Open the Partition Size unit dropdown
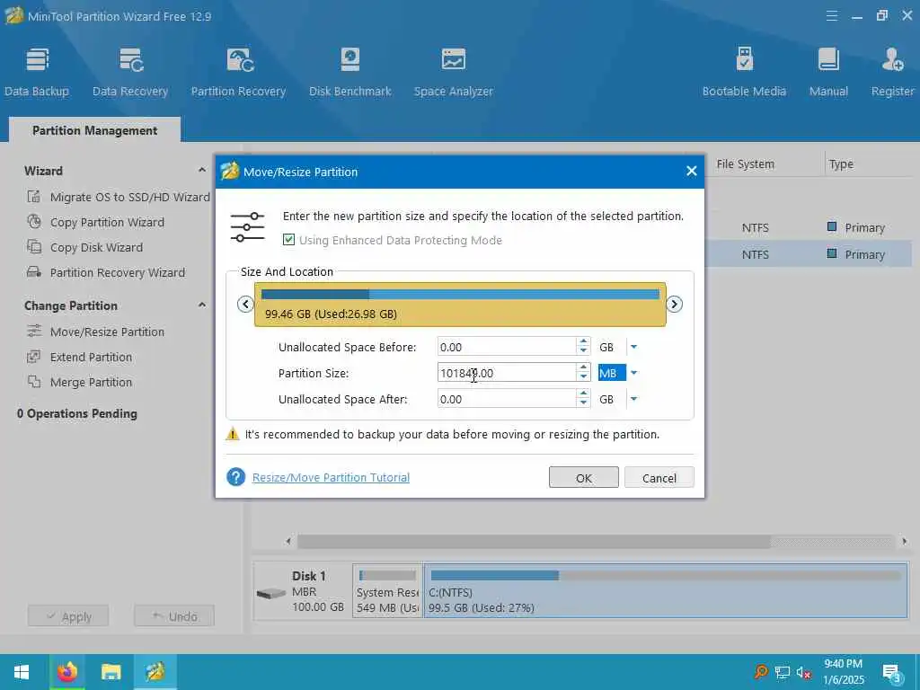 [633, 373]
